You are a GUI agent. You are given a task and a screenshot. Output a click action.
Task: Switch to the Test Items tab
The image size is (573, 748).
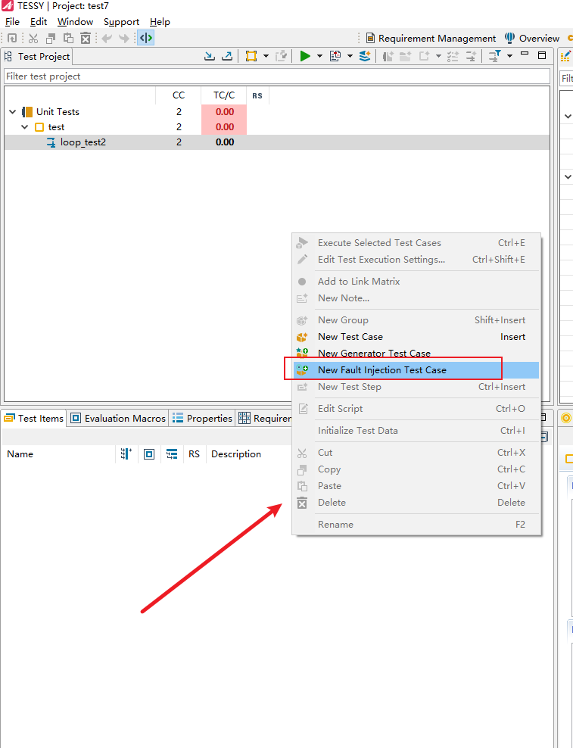(34, 419)
